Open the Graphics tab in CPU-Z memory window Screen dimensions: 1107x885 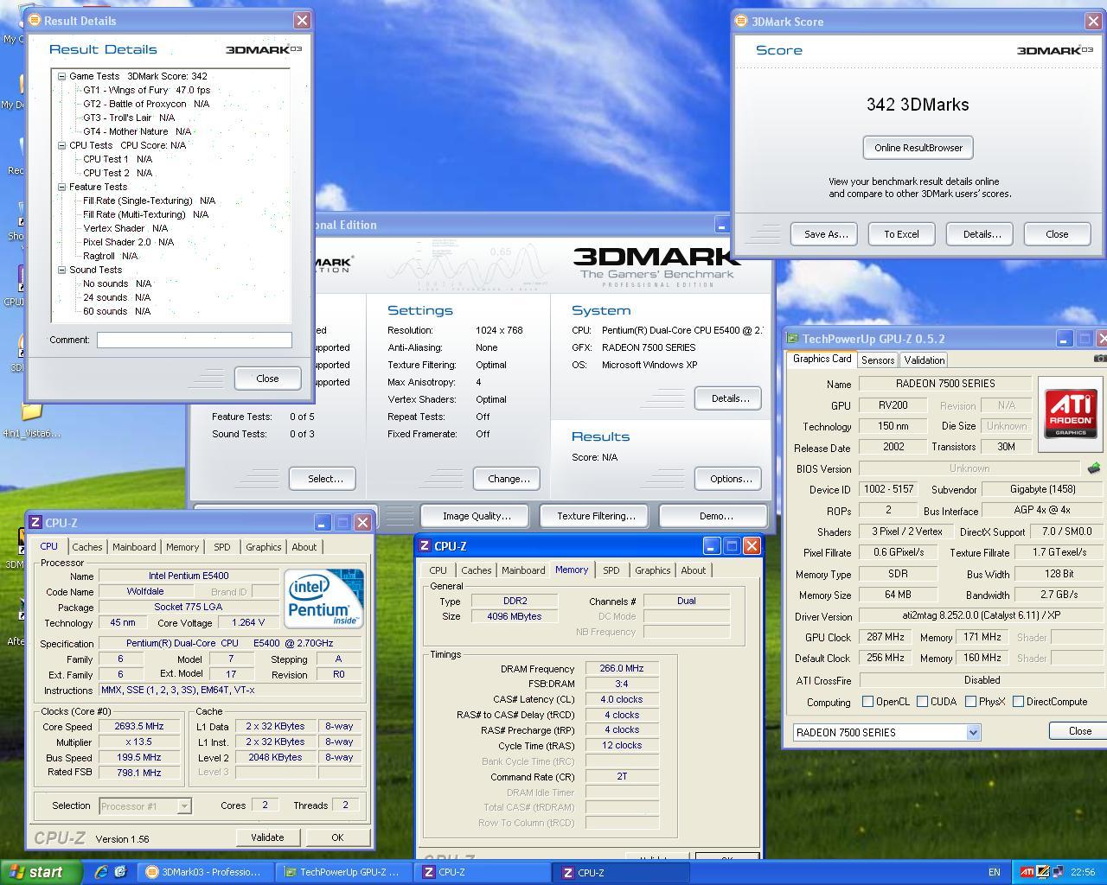point(652,570)
